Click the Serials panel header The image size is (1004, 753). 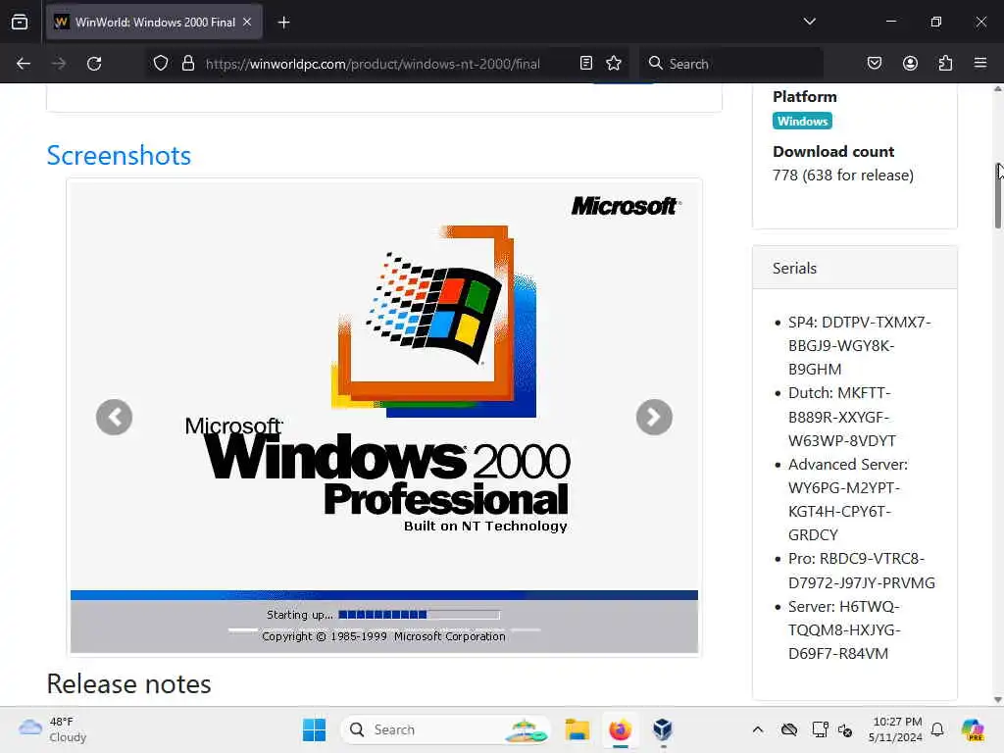tap(855, 268)
